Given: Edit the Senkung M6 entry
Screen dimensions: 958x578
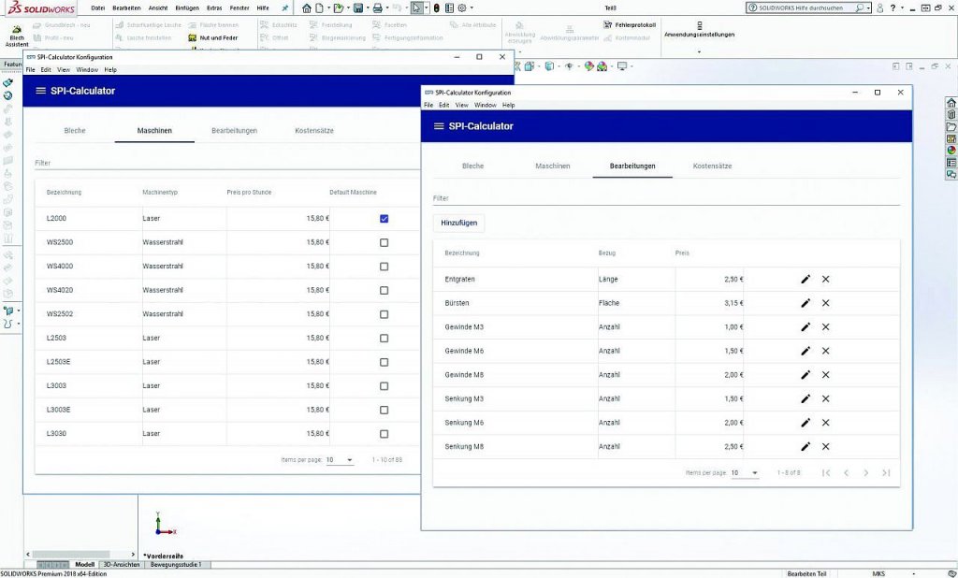Looking at the screenshot, I should (x=806, y=422).
